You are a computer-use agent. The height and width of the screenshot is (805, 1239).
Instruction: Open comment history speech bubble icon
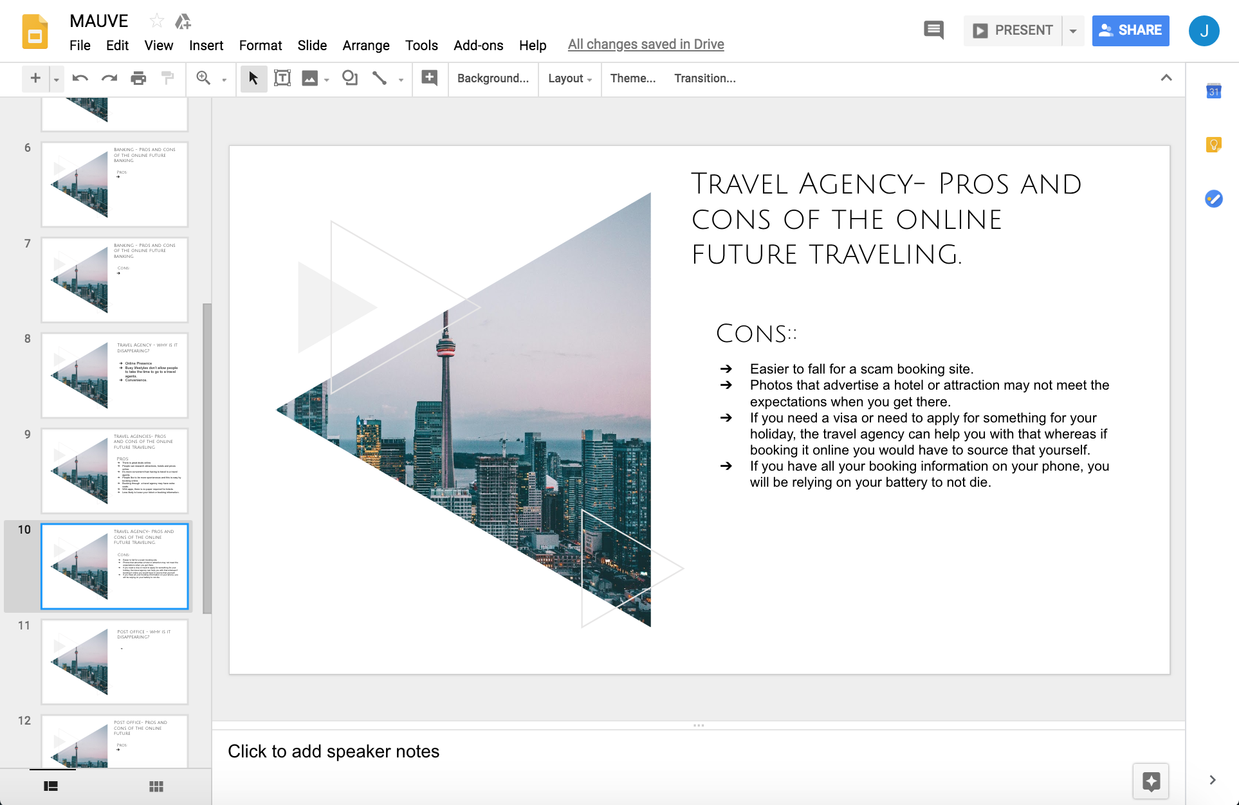(x=933, y=30)
